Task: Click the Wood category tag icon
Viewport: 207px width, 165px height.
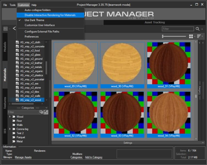Action: [x=14, y=117]
